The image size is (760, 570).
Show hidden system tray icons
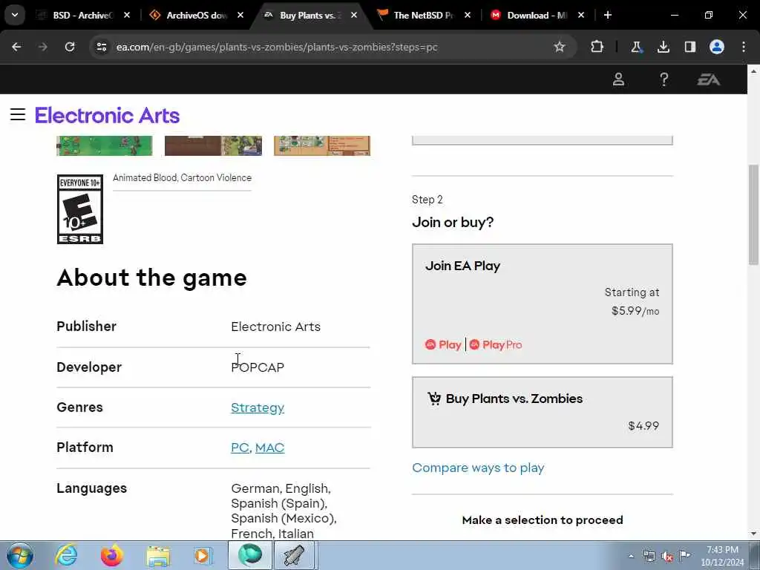[631, 556]
